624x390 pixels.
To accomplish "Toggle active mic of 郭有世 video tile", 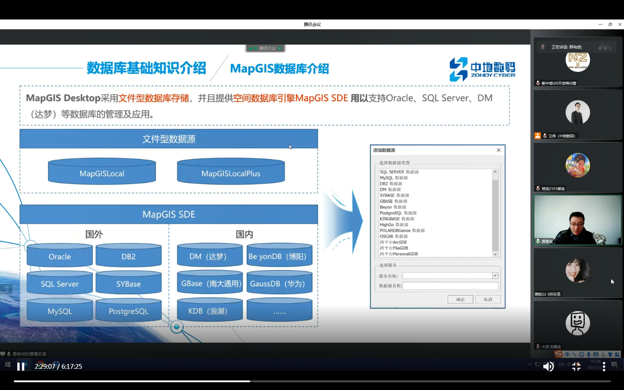I will (x=538, y=241).
